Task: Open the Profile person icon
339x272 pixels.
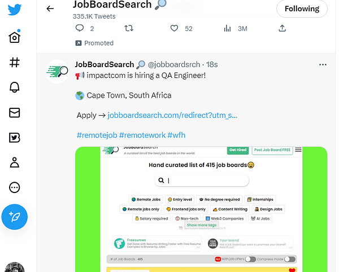Action: tap(15, 163)
